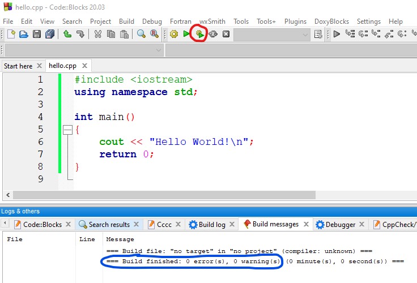This screenshot has height=283, width=417.
Task: Switch to the Start here tab
Action: click(x=18, y=66)
